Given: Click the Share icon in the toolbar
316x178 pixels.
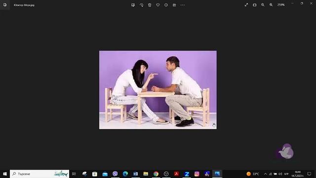Looking at the screenshot, I should tap(174, 5).
